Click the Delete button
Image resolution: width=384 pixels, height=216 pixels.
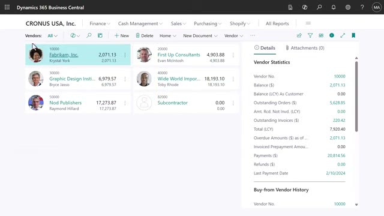(x=145, y=35)
